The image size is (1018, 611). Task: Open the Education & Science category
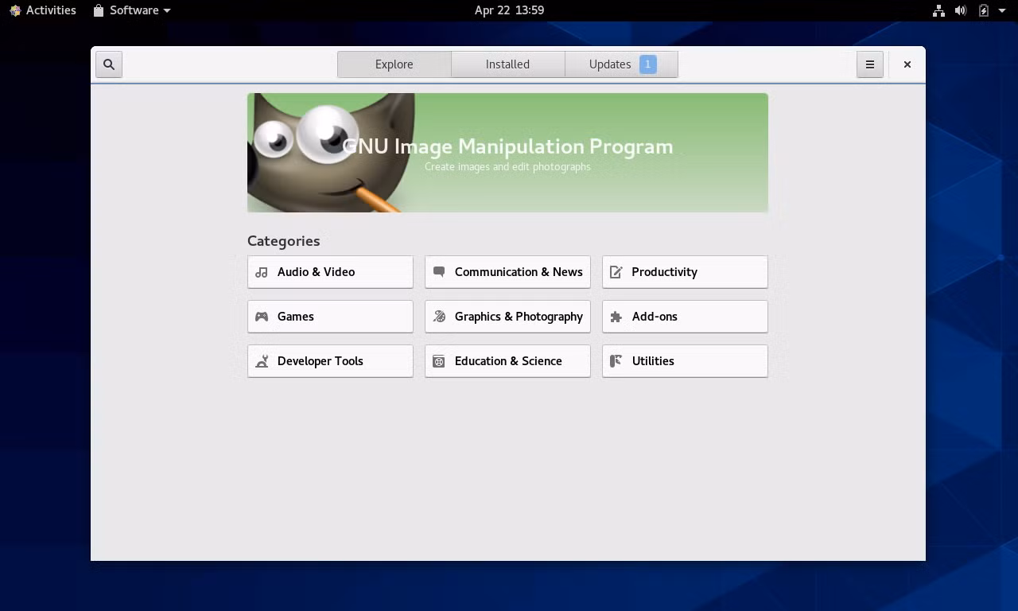[x=507, y=361]
